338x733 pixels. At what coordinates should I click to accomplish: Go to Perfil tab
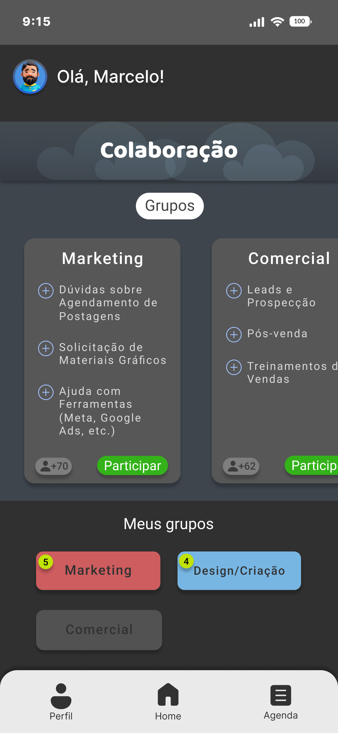pyautogui.click(x=61, y=701)
